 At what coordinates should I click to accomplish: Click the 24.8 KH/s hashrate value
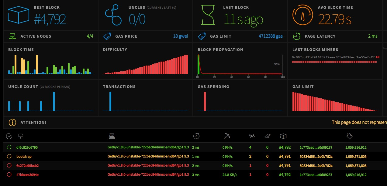point(230,175)
